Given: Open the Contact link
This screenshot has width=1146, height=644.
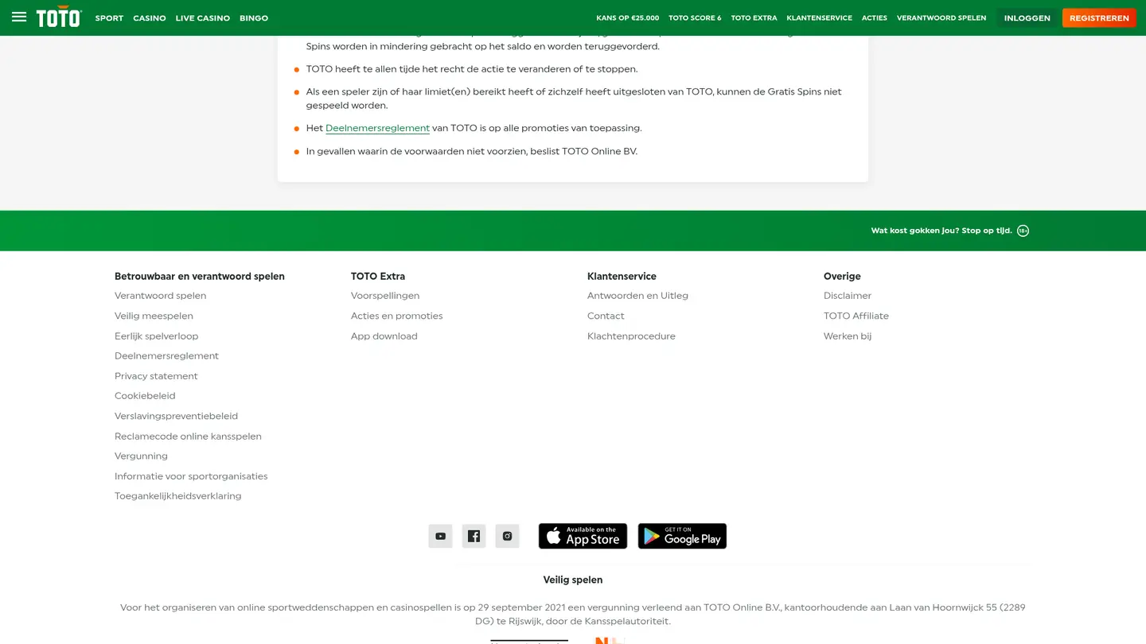Looking at the screenshot, I should click(x=606, y=316).
